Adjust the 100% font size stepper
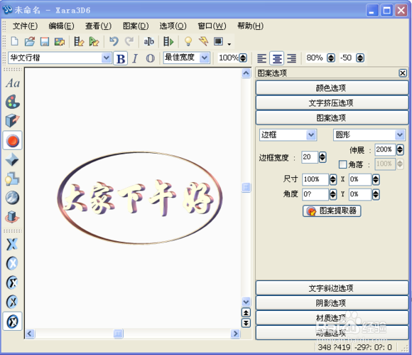 tap(244, 58)
